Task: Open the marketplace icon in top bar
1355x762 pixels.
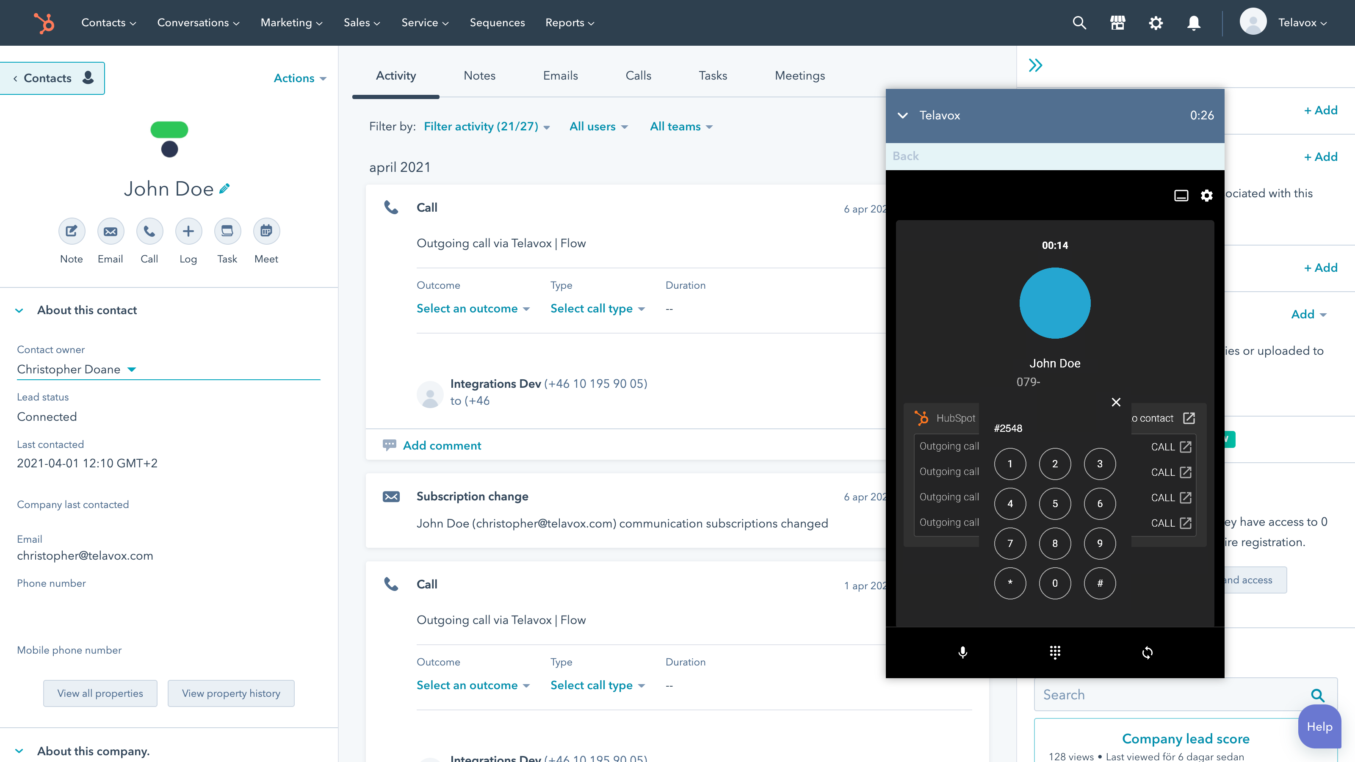Action: point(1117,22)
